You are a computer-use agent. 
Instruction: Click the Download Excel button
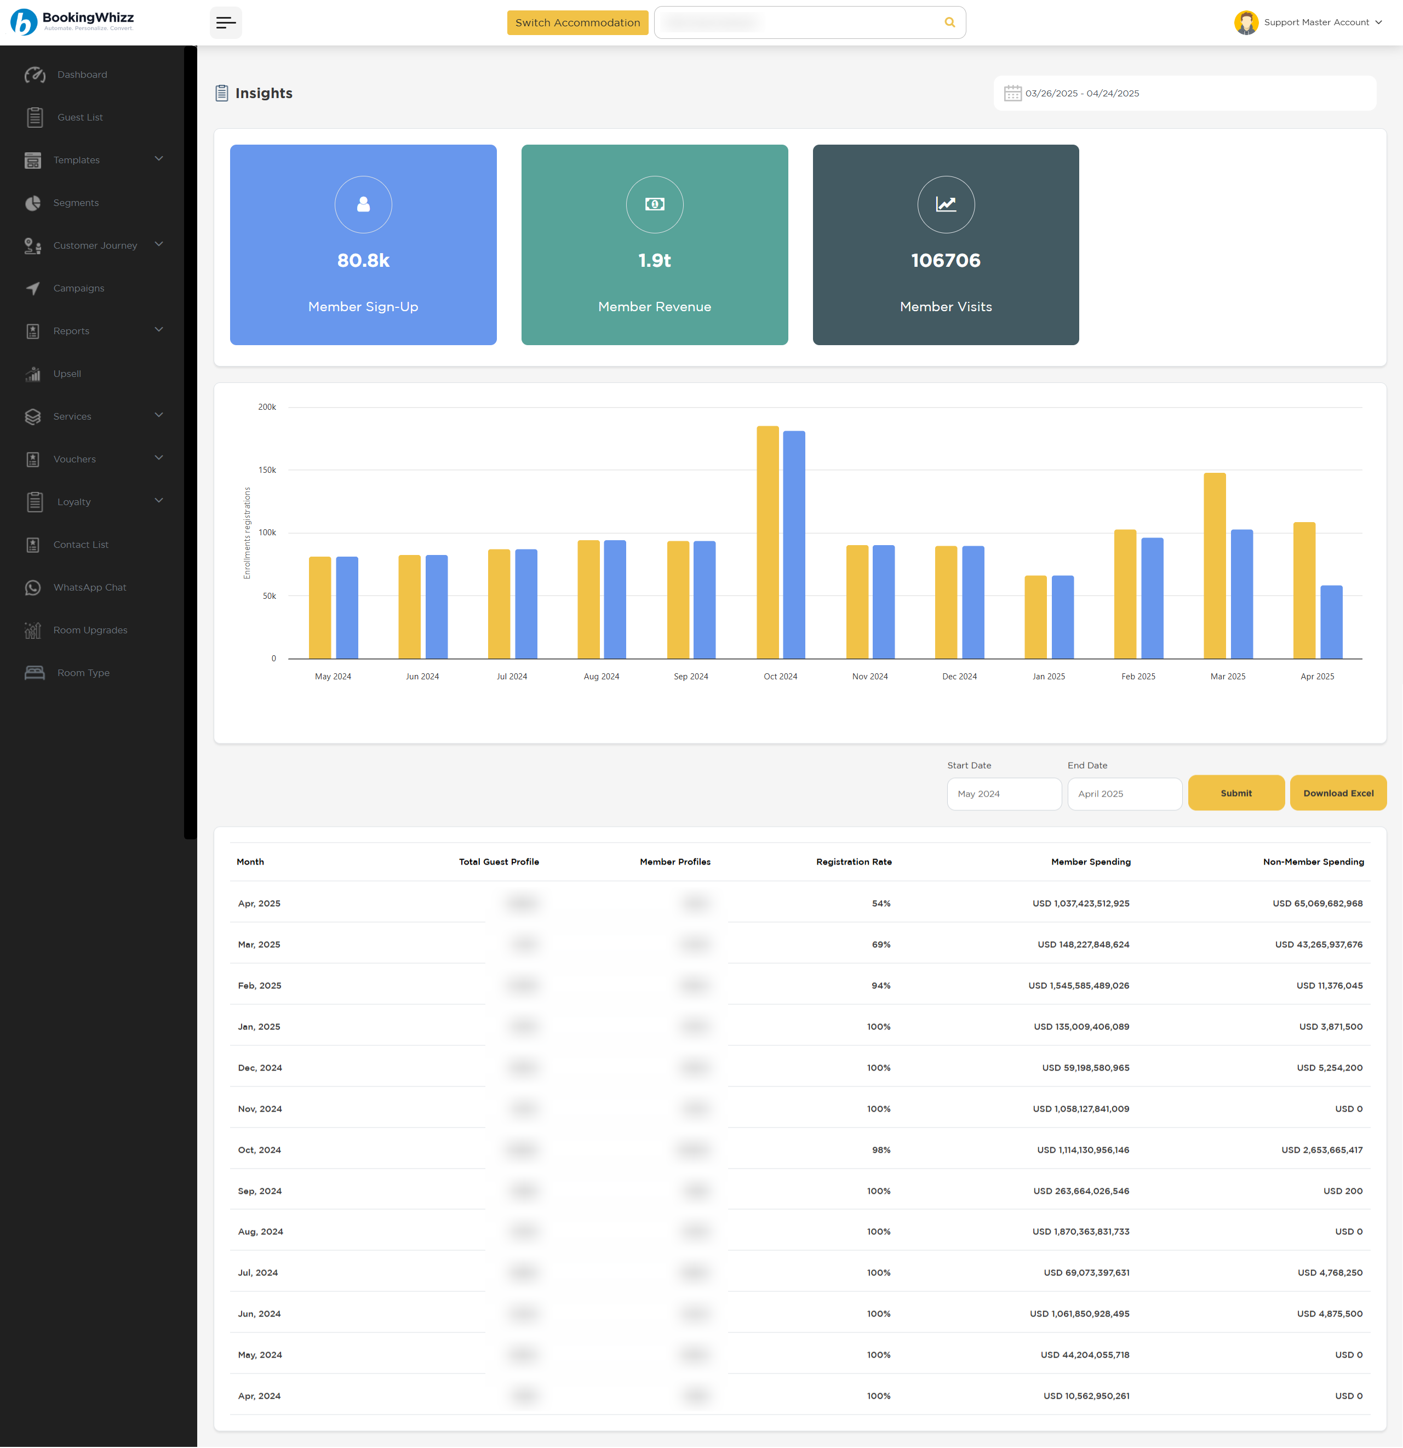pos(1337,793)
